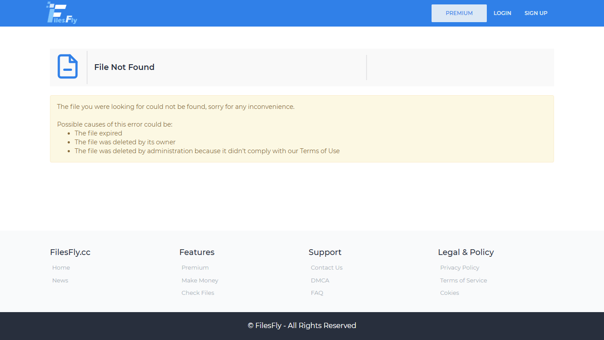Click the 'FilesFly.cc' footer heading
604x340 pixels.
[70, 252]
